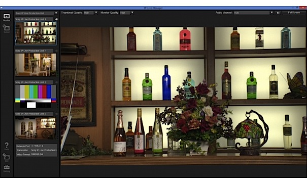The width and height of the screenshot is (307, 184).
Task: Click the FullScreen button
Action: [294, 13]
